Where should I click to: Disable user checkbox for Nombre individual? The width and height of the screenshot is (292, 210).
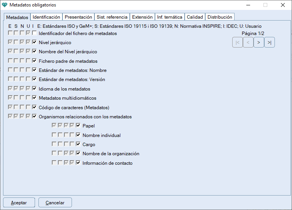pyautogui.click(x=78, y=135)
